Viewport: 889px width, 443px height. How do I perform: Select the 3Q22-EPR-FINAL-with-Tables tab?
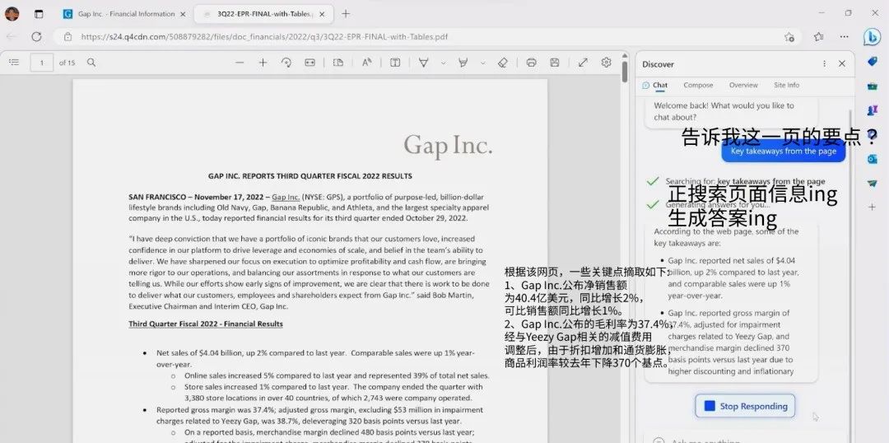[263, 14]
